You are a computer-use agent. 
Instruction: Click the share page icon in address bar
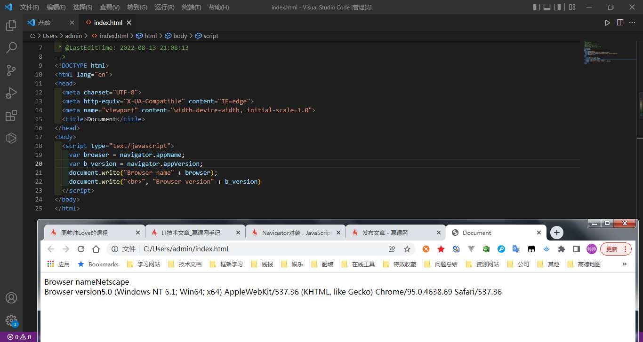pos(392,249)
